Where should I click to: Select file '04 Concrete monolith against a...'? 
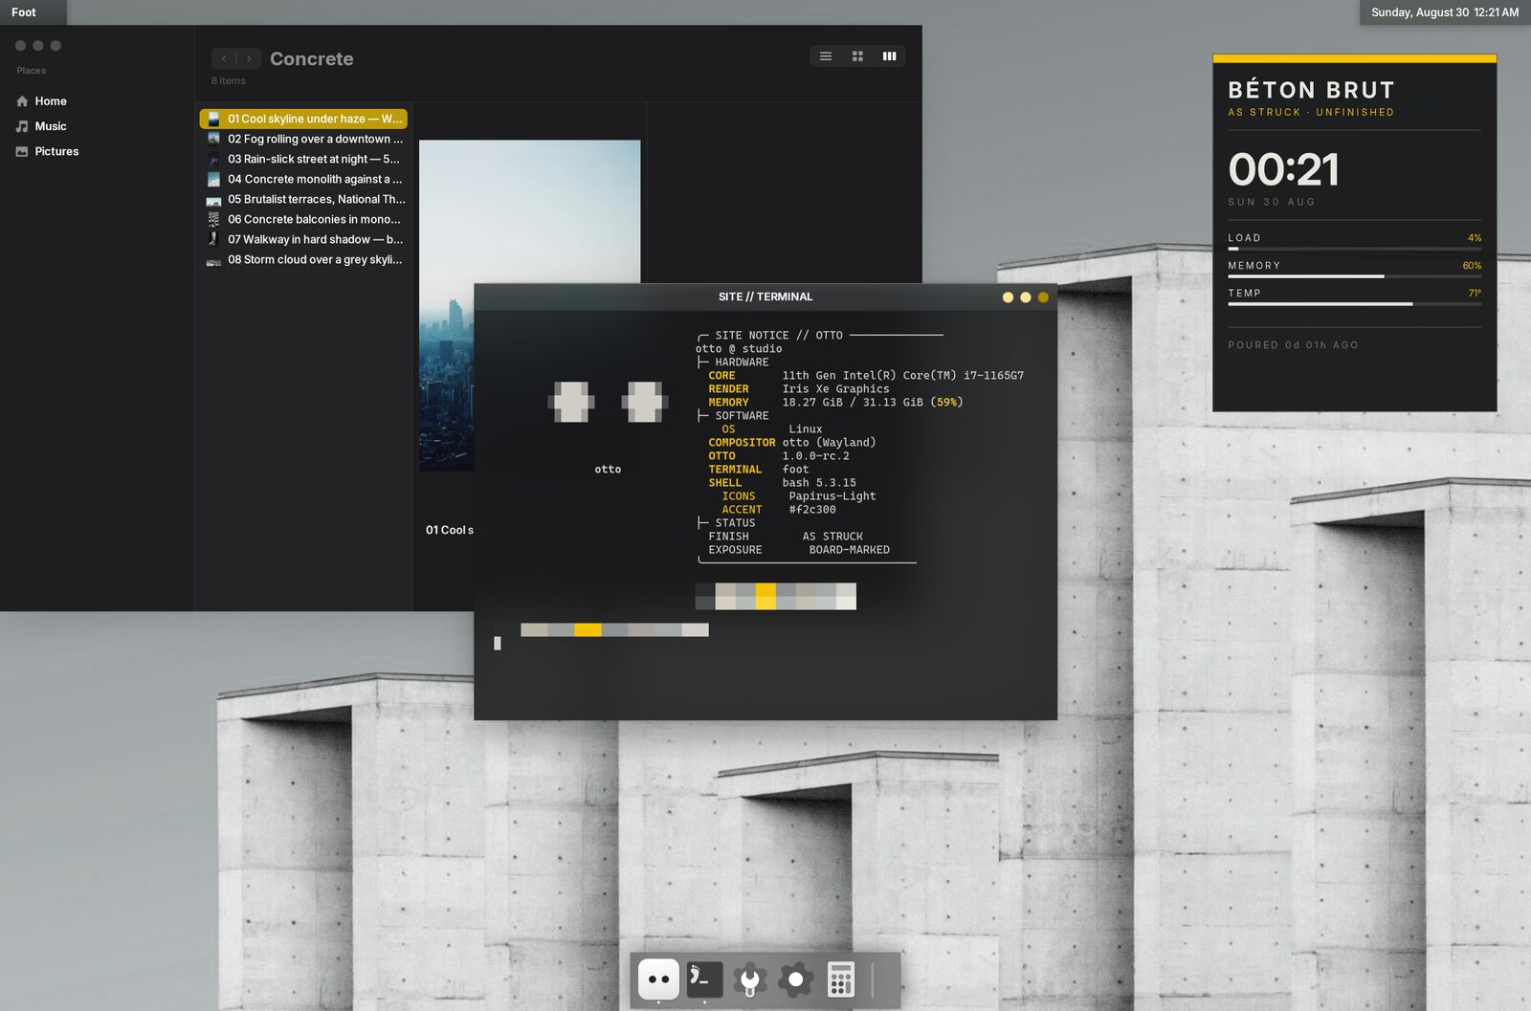(x=303, y=179)
